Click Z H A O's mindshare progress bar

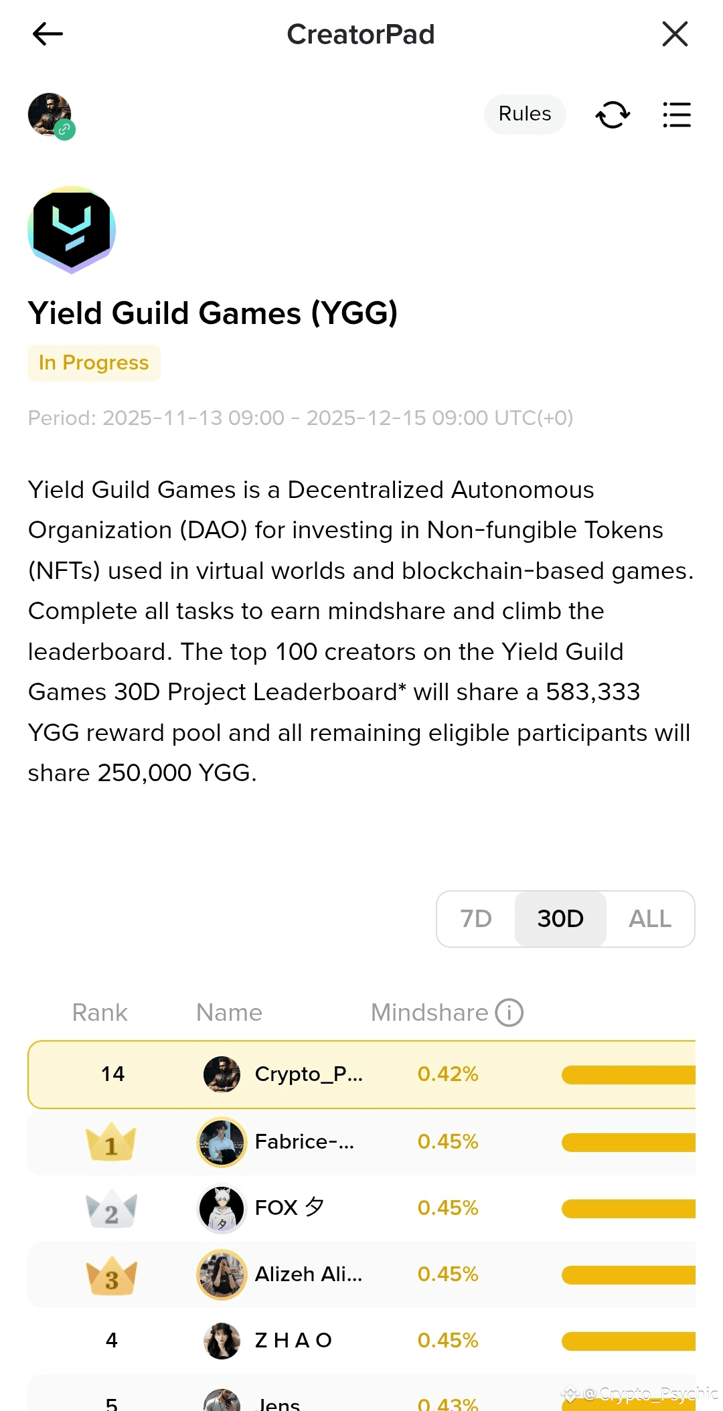pyautogui.click(x=628, y=1341)
